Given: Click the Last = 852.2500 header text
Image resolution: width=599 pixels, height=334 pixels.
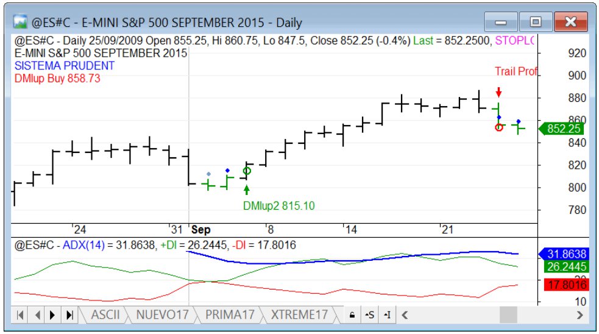Looking at the screenshot, I should [452, 40].
